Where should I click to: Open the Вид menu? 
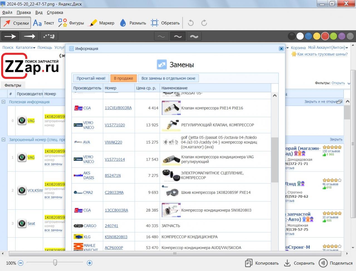[39, 13]
